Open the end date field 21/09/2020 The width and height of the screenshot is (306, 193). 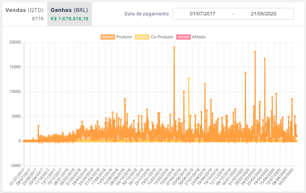pyautogui.click(x=263, y=14)
